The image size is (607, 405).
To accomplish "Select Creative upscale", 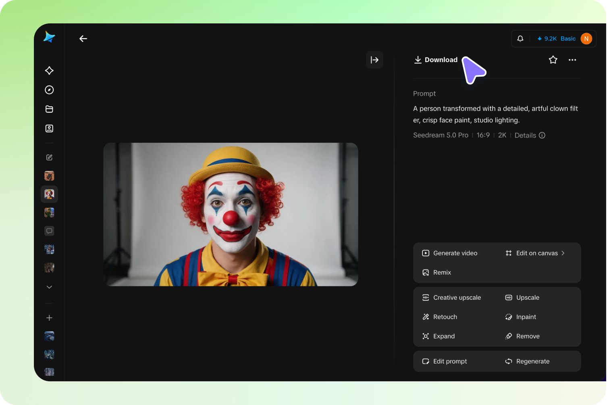I will tap(451, 298).
